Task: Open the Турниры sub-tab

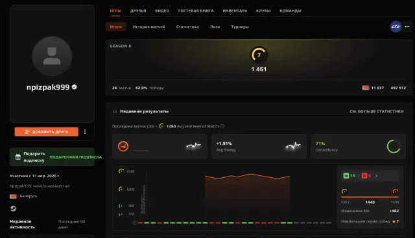Action: [240, 27]
